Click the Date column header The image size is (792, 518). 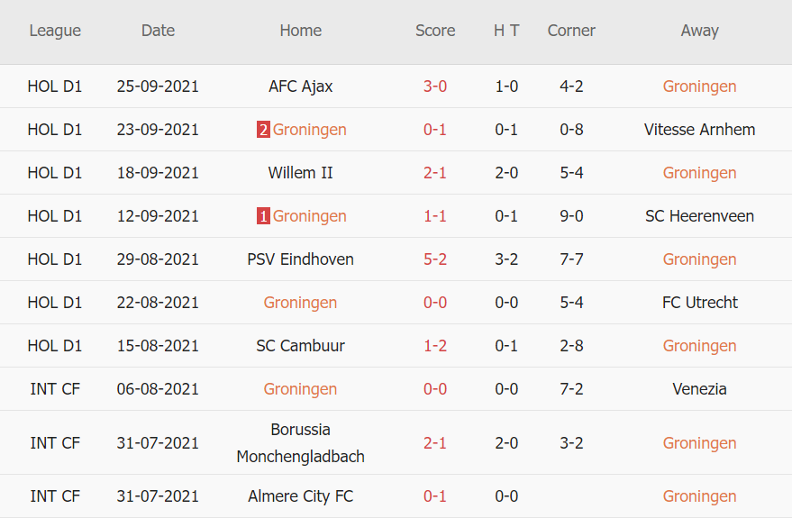pyautogui.click(x=158, y=31)
